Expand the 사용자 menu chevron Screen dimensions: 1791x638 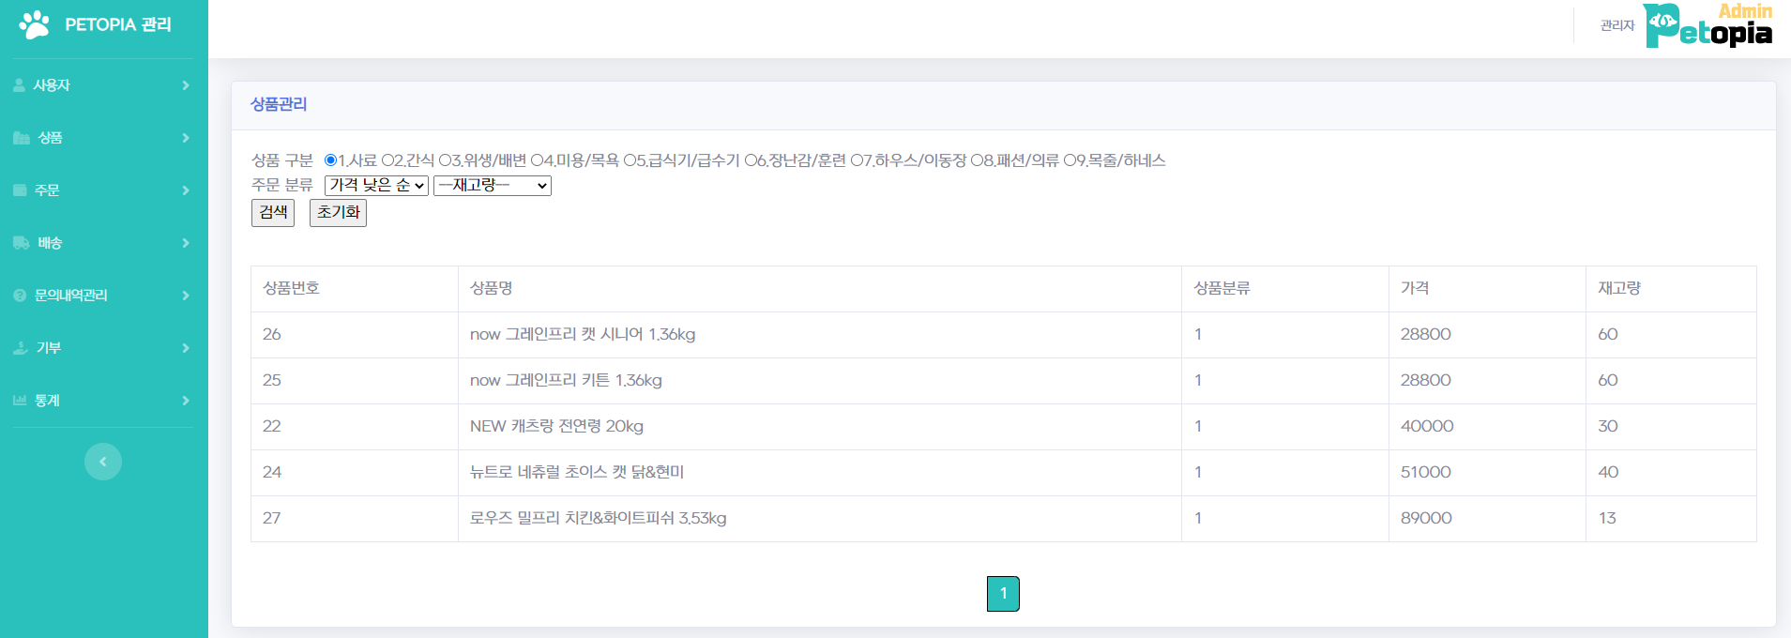click(x=186, y=85)
